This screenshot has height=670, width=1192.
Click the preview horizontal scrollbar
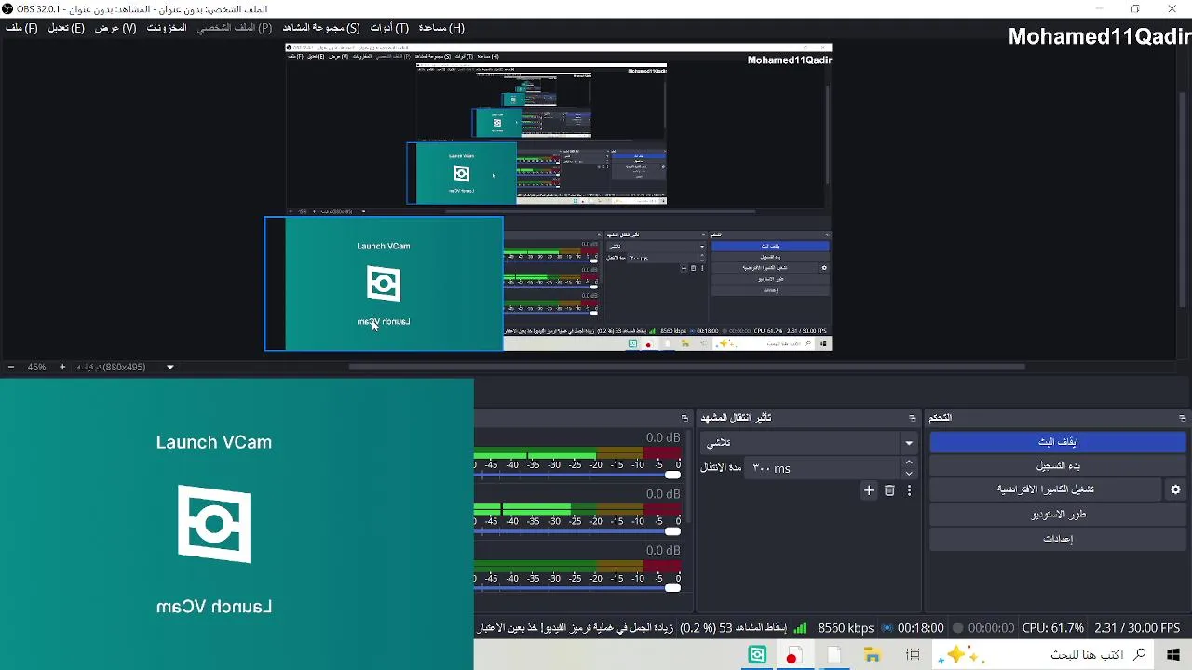[687, 367]
